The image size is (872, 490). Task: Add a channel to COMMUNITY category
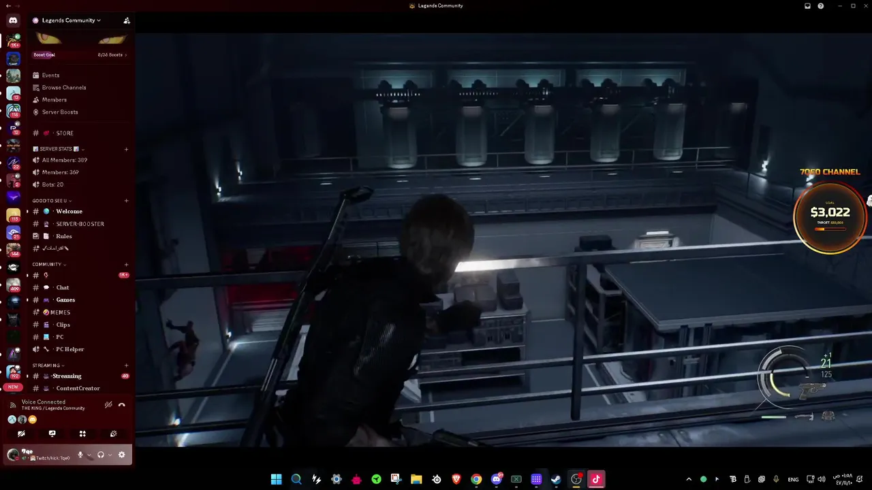pyautogui.click(x=126, y=264)
